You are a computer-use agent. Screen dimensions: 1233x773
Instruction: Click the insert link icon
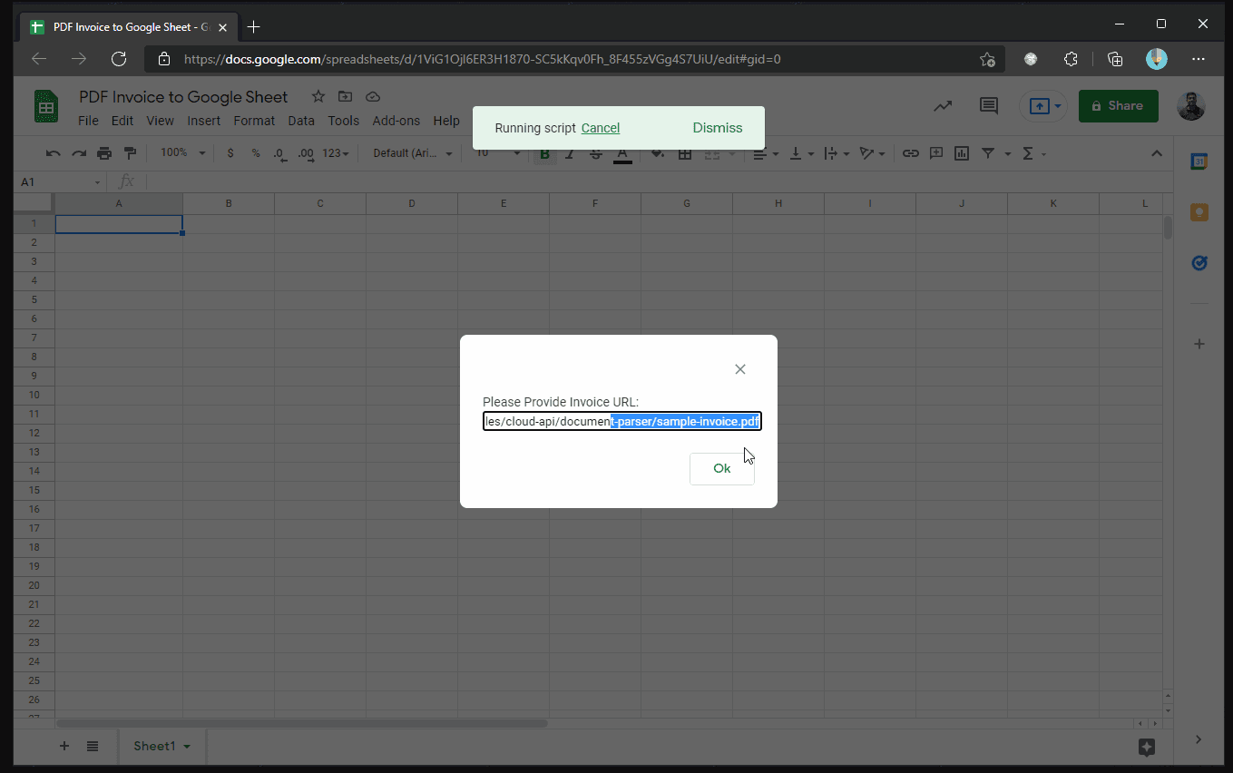(x=910, y=153)
